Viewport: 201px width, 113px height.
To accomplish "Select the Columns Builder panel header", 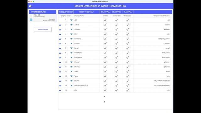I will pyautogui.click(x=43, y=12).
